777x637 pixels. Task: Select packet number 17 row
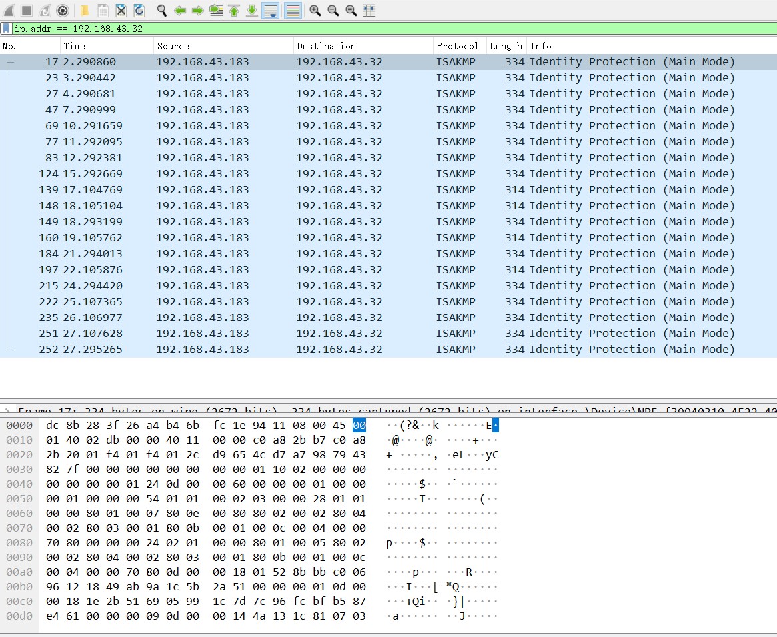click(388, 62)
